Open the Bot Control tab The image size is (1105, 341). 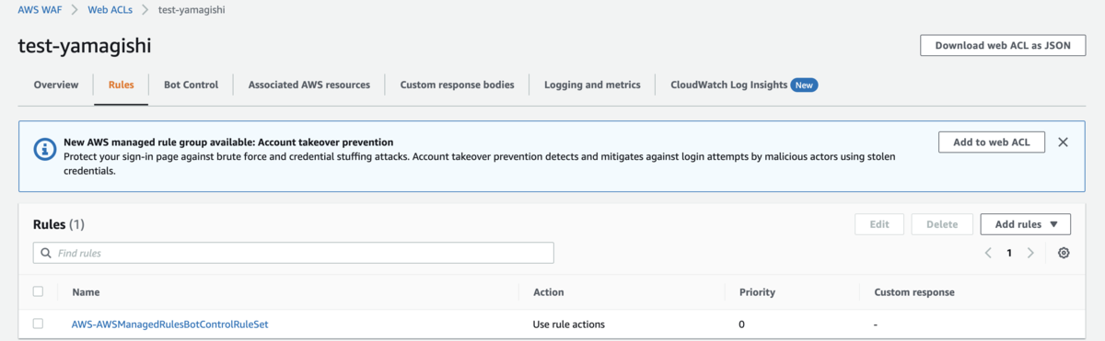coord(191,85)
